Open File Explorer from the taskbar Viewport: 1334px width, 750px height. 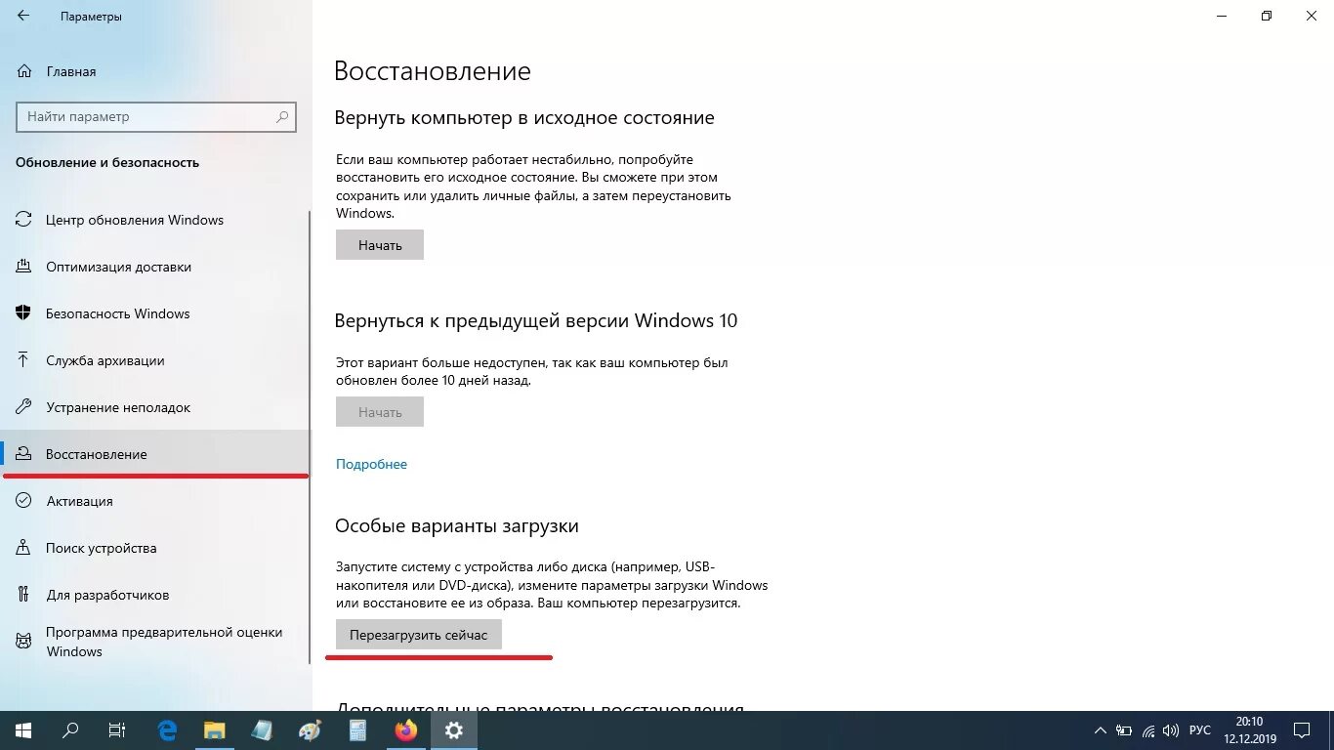tap(215, 730)
